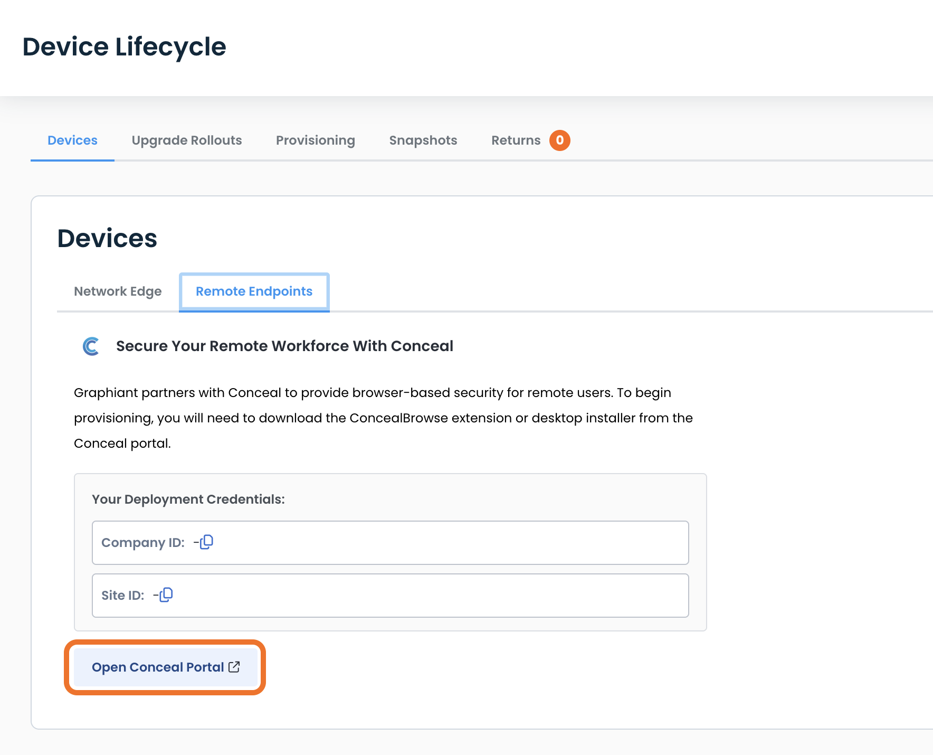The width and height of the screenshot is (933, 755).
Task: Select the Remote Endpoints sub-tab
Action: pyautogui.click(x=254, y=291)
